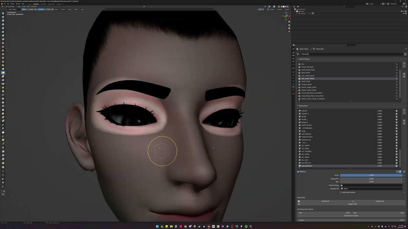Adjust the shape key Value slider
The height and width of the screenshot is (229, 408).
pos(371,175)
